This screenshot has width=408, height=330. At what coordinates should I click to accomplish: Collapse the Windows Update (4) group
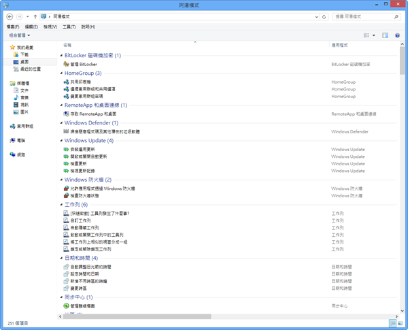[61, 141]
